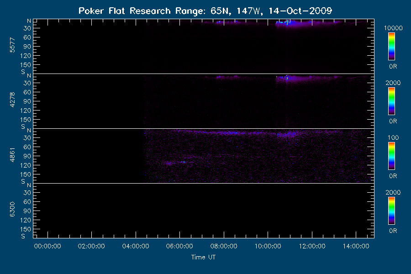The width and height of the screenshot is (411, 274).
Task: Click the S label at the bottom of the 6300 panel
Action: point(23,236)
